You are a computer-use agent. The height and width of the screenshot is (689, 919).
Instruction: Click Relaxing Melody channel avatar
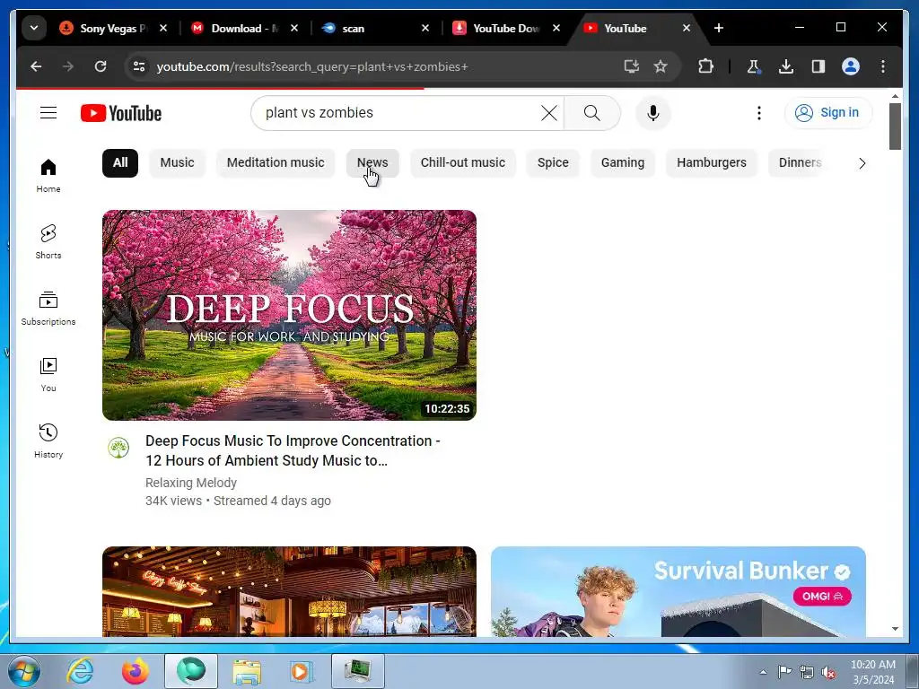pyautogui.click(x=118, y=448)
